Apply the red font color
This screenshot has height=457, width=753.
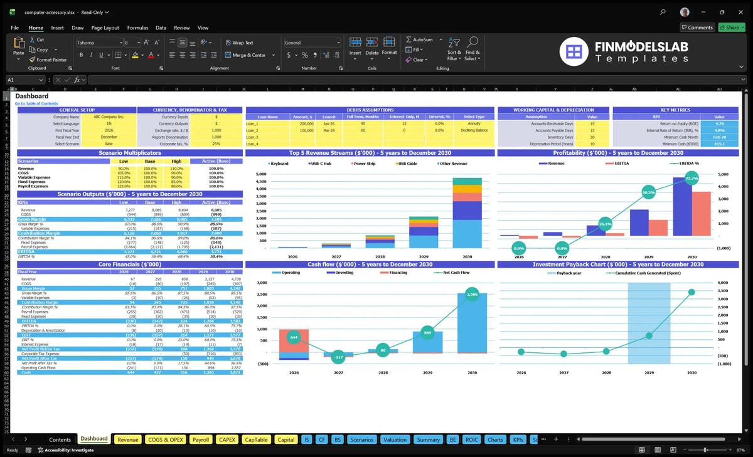151,55
